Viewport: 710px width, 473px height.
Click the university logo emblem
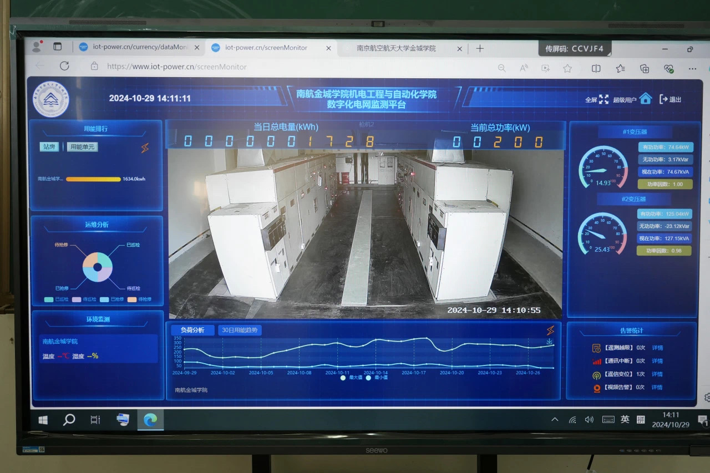click(51, 99)
